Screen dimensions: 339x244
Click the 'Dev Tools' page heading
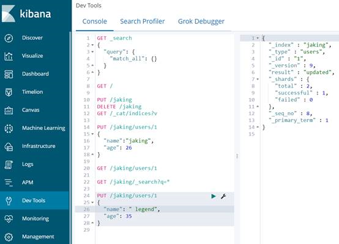(x=89, y=6)
